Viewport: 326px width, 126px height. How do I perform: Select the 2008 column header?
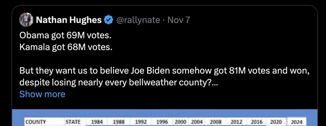point(215,122)
